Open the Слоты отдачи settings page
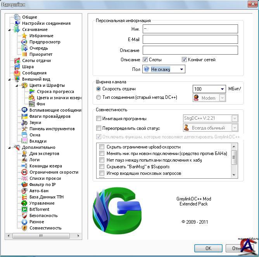The image size is (259, 257). coord(36,60)
